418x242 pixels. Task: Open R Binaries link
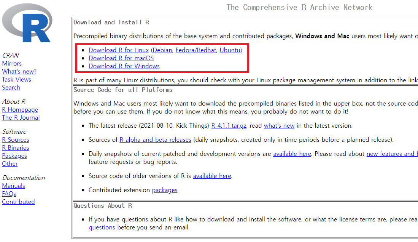[16, 148]
